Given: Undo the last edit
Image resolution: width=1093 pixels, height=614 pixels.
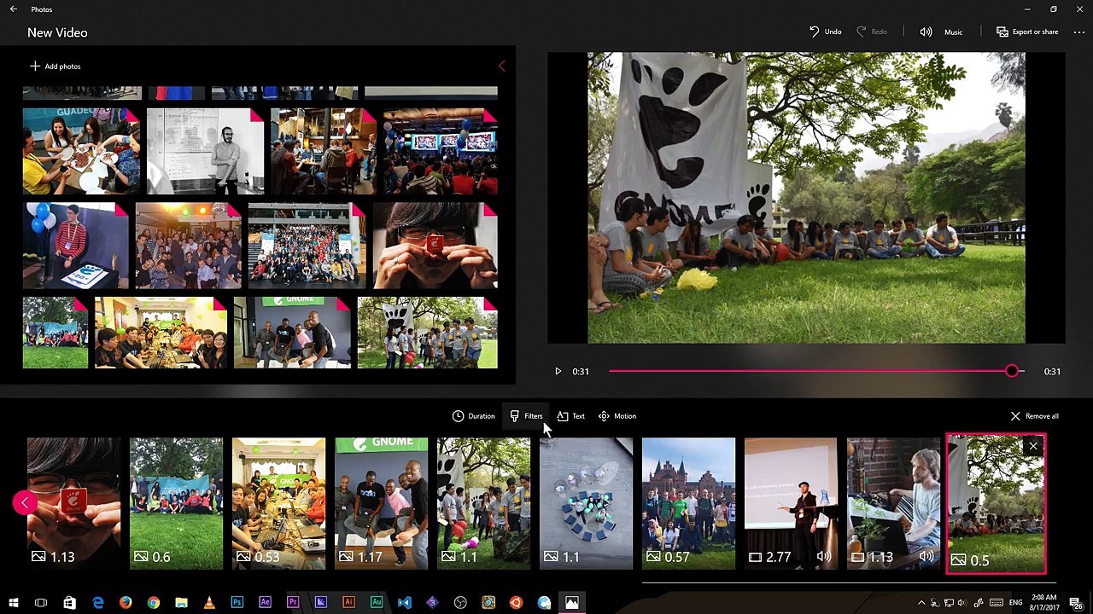Looking at the screenshot, I should [x=826, y=32].
